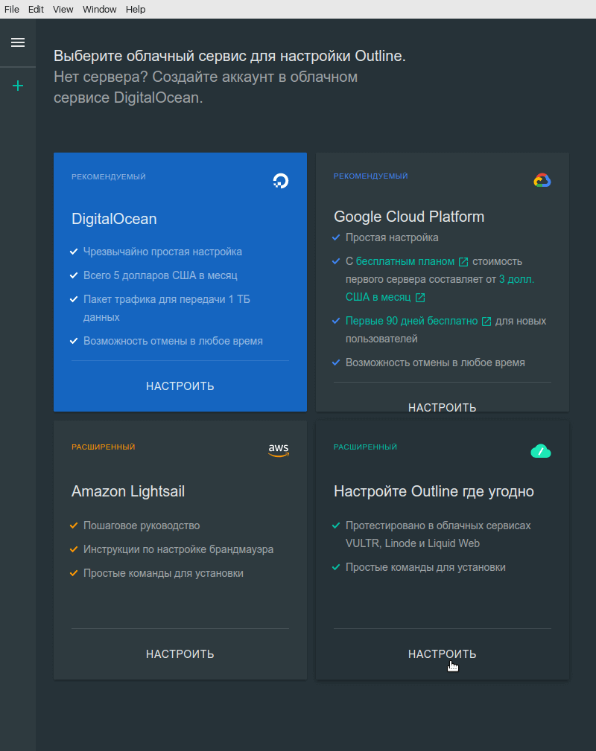Click the Google Cloud Platform card title
Screen dimensions: 596x751
(x=409, y=217)
